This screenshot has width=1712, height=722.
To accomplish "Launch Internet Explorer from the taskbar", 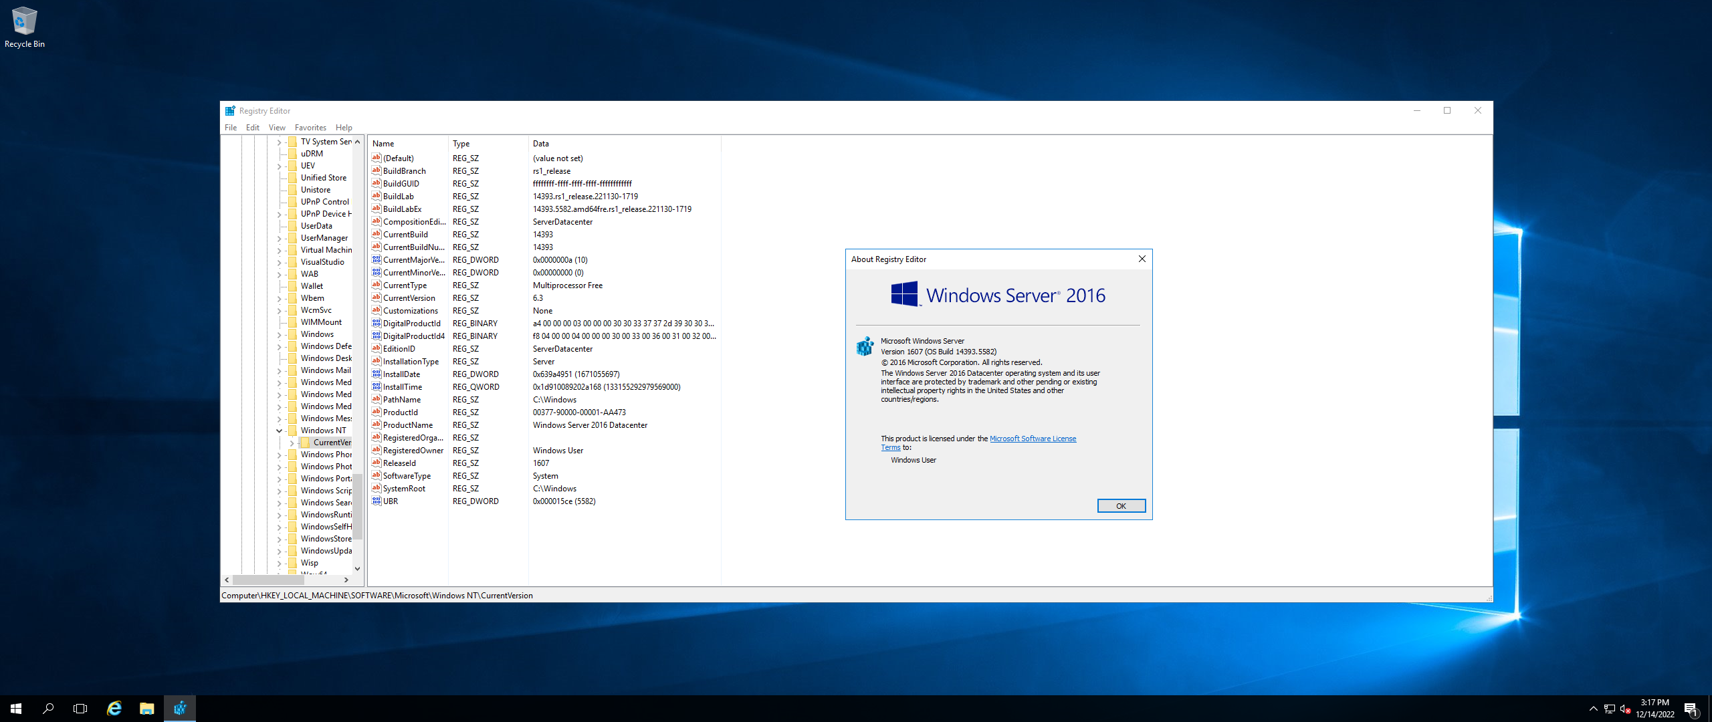I will (114, 709).
